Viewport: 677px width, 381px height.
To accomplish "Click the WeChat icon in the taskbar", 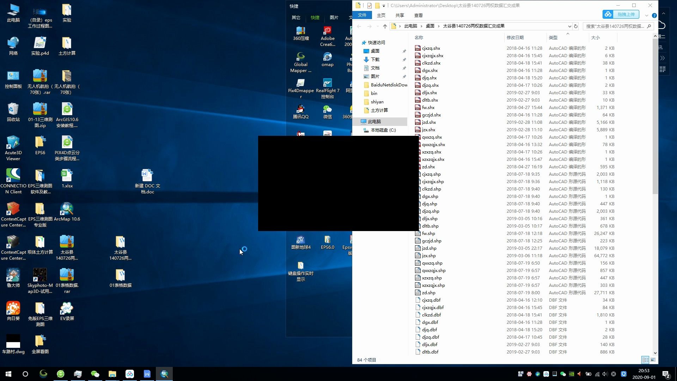I will pyautogui.click(x=95, y=374).
